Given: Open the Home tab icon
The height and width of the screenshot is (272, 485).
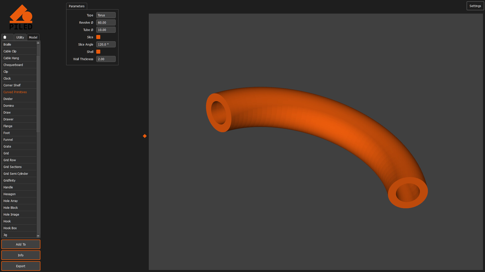Looking at the screenshot, I should [7, 37].
